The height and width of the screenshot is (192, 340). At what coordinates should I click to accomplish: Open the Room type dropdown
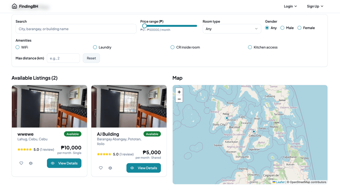point(232,29)
